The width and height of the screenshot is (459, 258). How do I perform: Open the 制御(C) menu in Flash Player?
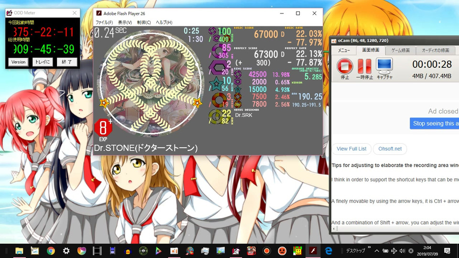(x=144, y=22)
